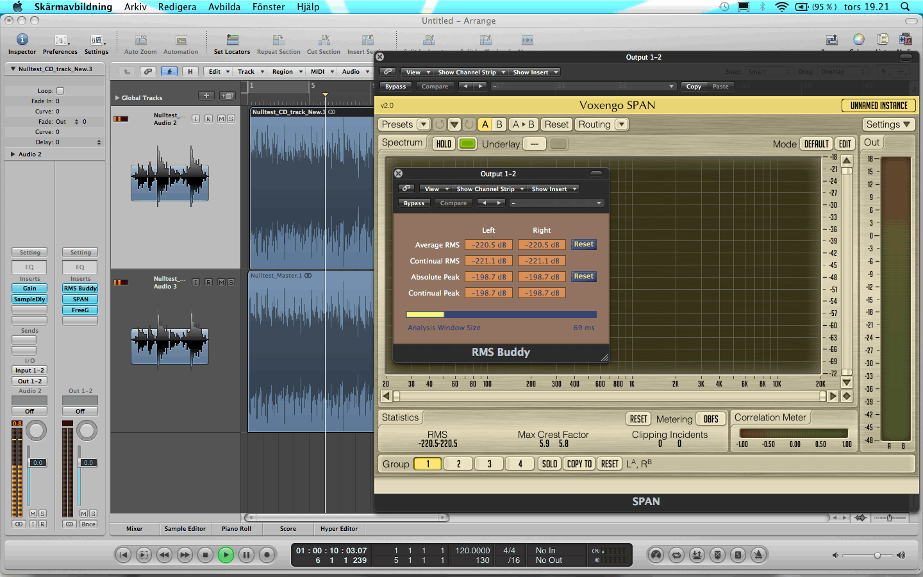Screen dimensions: 923x577
Task: Add a new track with plus button
Action: tap(206, 96)
